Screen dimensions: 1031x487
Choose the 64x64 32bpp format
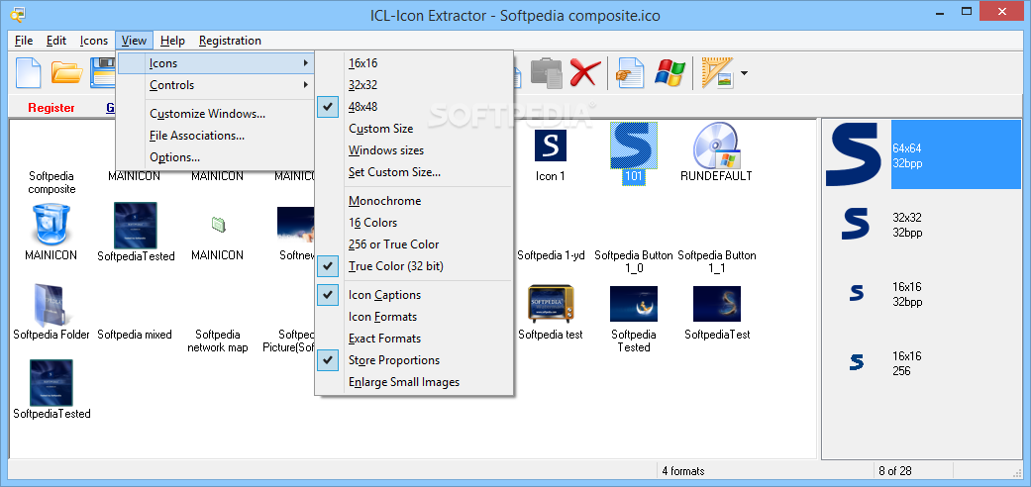point(920,155)
